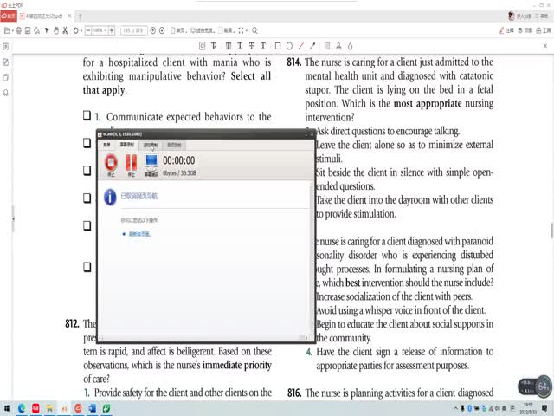
Task: Select the PDF document tab
Action: [43, 16]
